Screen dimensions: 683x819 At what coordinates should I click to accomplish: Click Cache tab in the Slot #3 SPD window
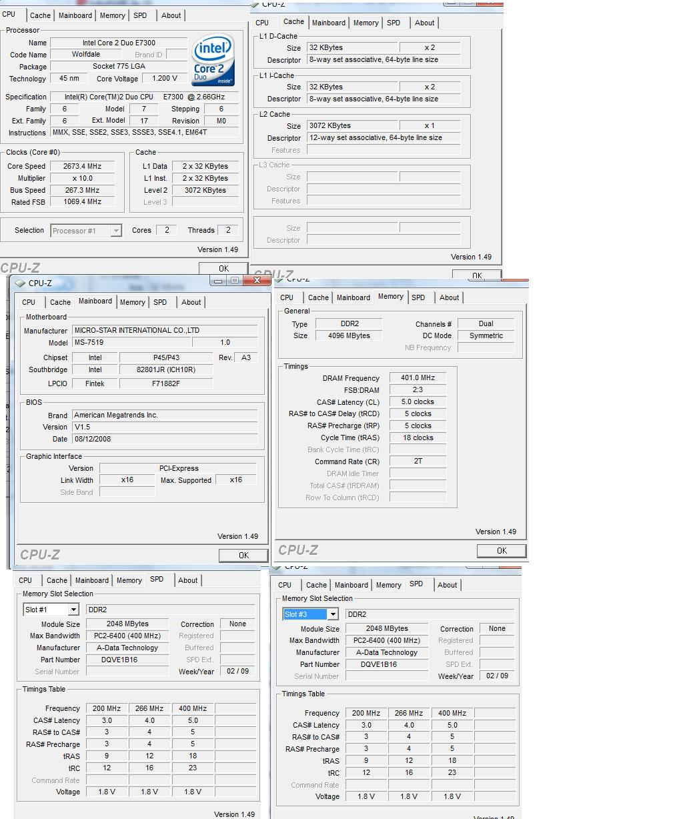tap(316, 585)
